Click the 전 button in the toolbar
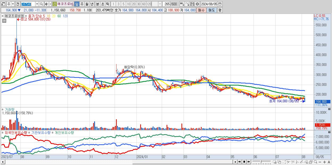This screenshot has height=165, width=332. (18, 4)
